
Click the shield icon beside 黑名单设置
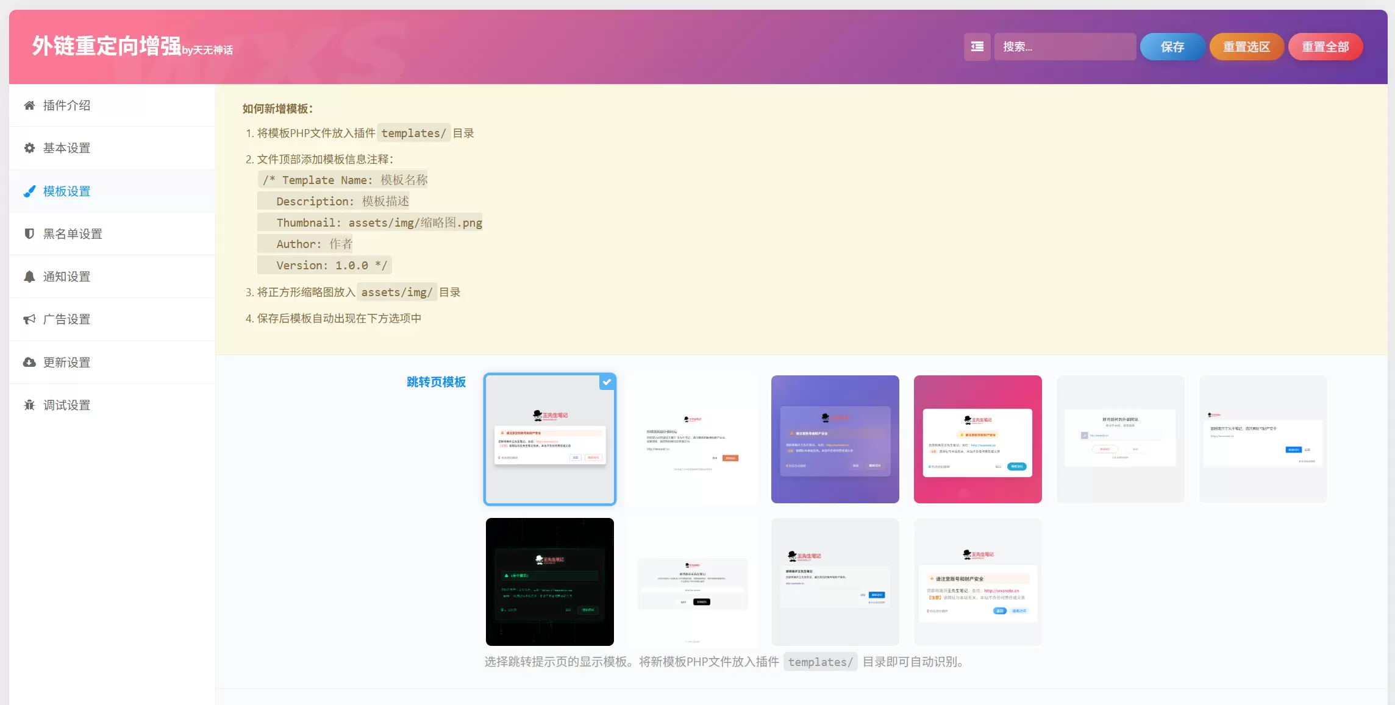tap(29, 234)
